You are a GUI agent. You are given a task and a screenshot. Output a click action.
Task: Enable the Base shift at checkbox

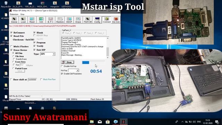click(11, 80)
